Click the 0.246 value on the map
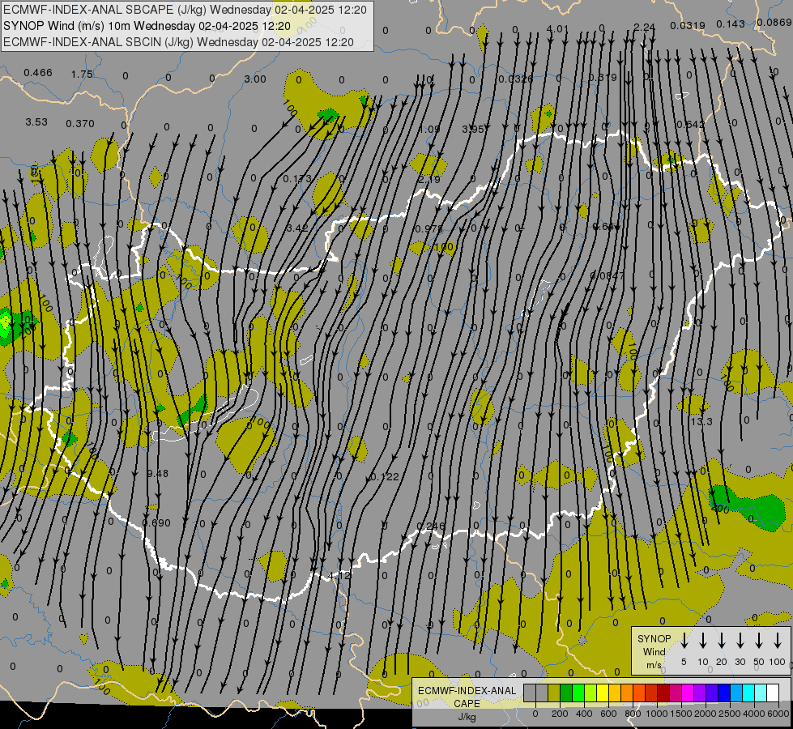The width and height of the screenshot is (793, 729). [x=431, y=526]
